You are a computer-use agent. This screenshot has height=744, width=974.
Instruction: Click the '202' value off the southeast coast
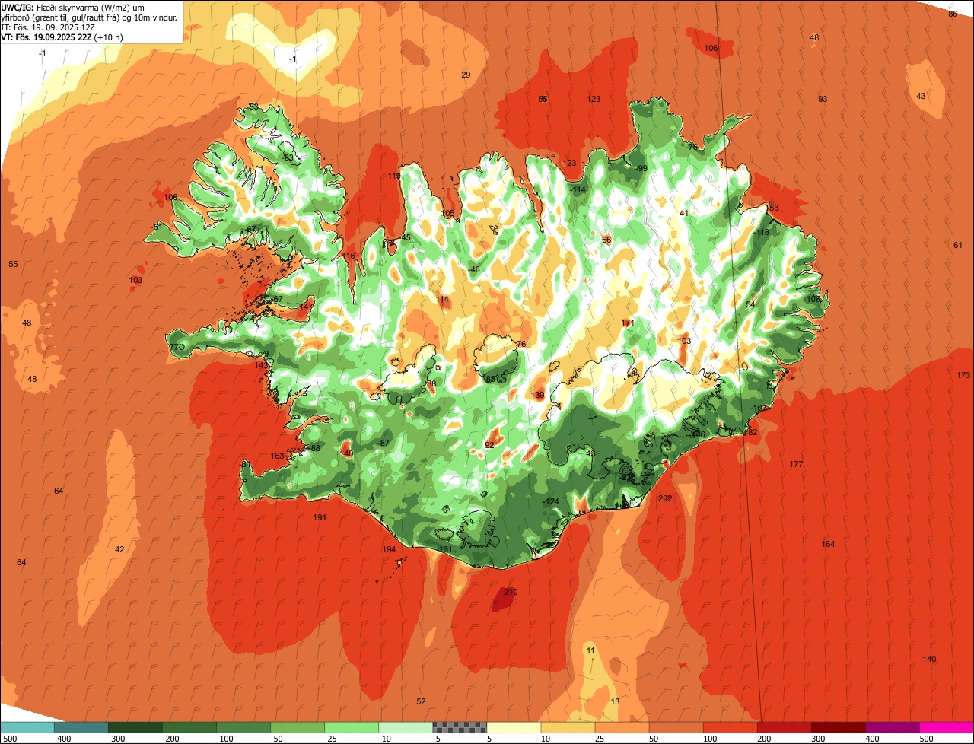pyautogui.click(x=665, y=498)
